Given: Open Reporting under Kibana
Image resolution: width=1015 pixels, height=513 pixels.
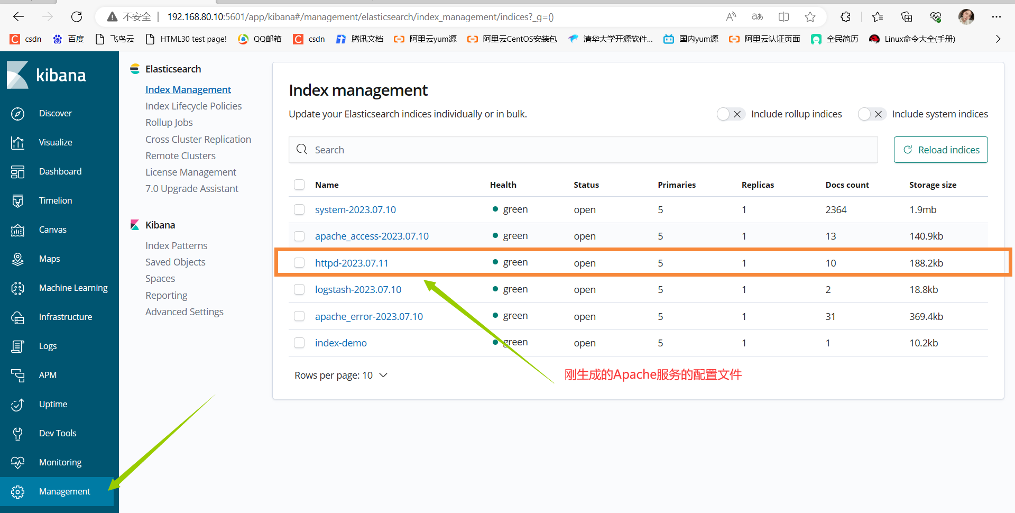Looking at the screenshot, I should tap(167, 295).
